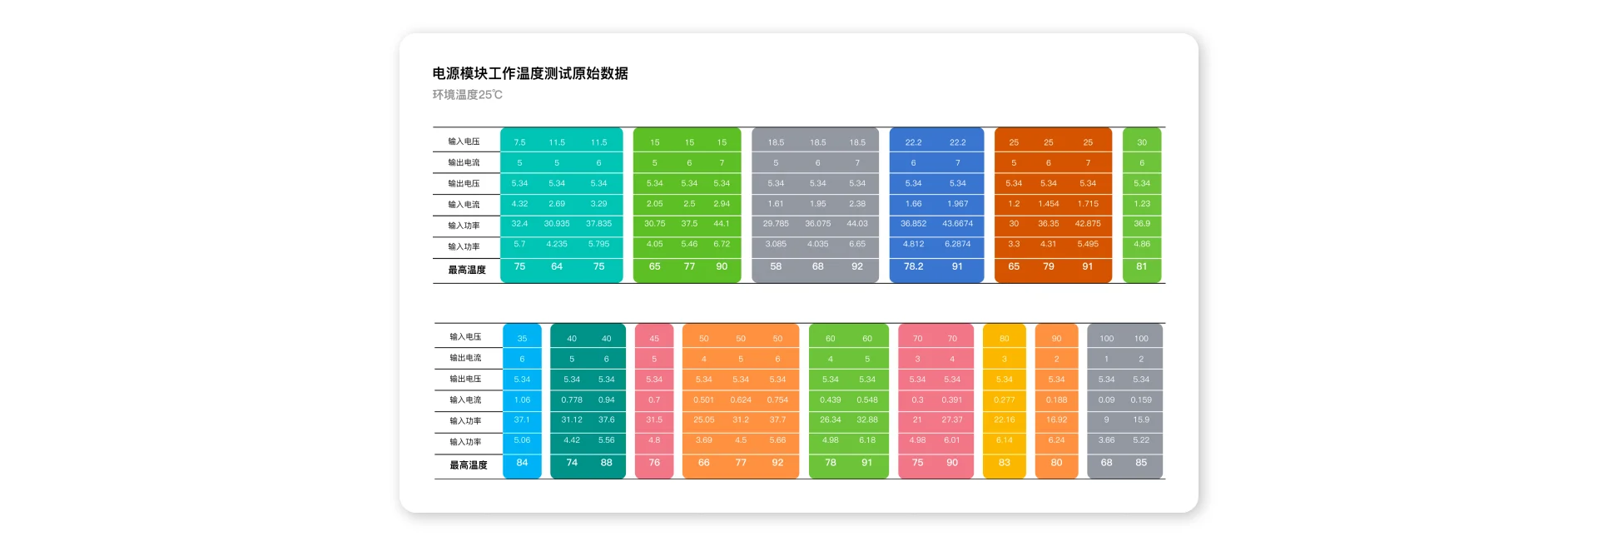Click the 44.1 power cell
Screen dimensions: 1598x546
[x=722, y=224]
